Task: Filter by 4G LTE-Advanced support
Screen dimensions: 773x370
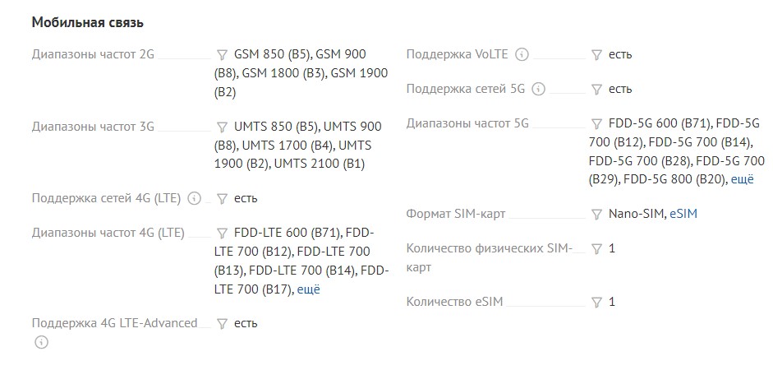Action: click(x=222, y=324)
